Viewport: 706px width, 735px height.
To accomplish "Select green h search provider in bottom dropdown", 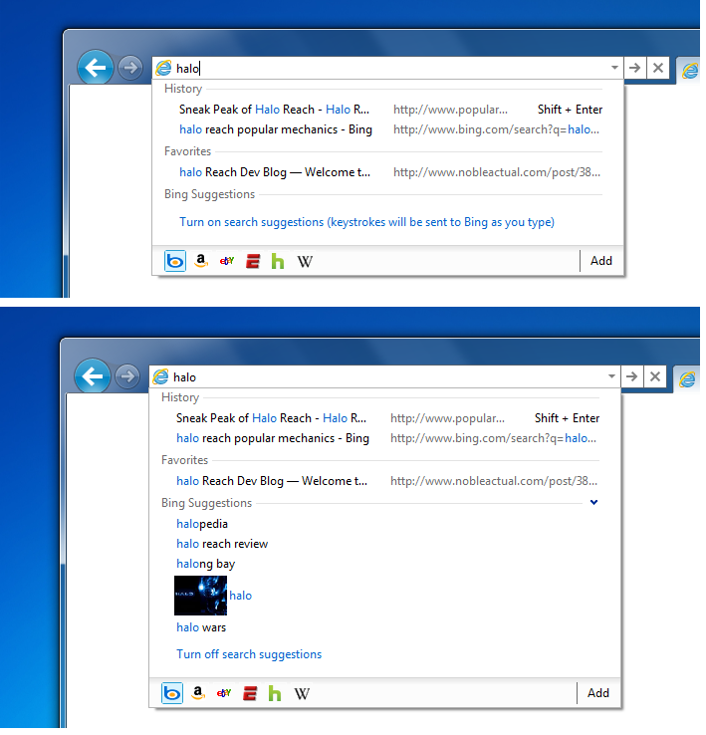I will (275, 693).
